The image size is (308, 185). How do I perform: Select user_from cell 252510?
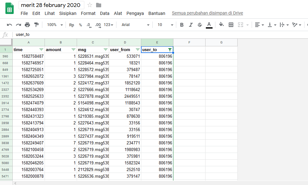(125, 169)
